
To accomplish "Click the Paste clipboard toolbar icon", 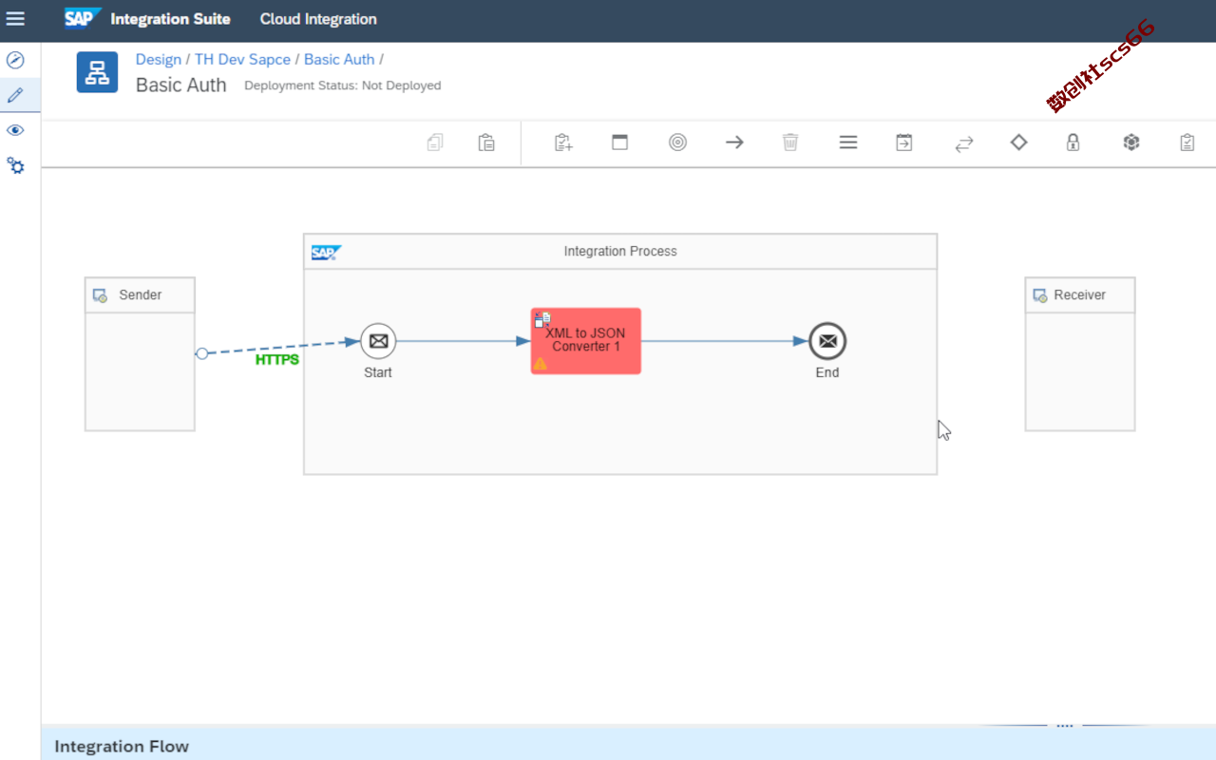I will (x=486, y=142).
